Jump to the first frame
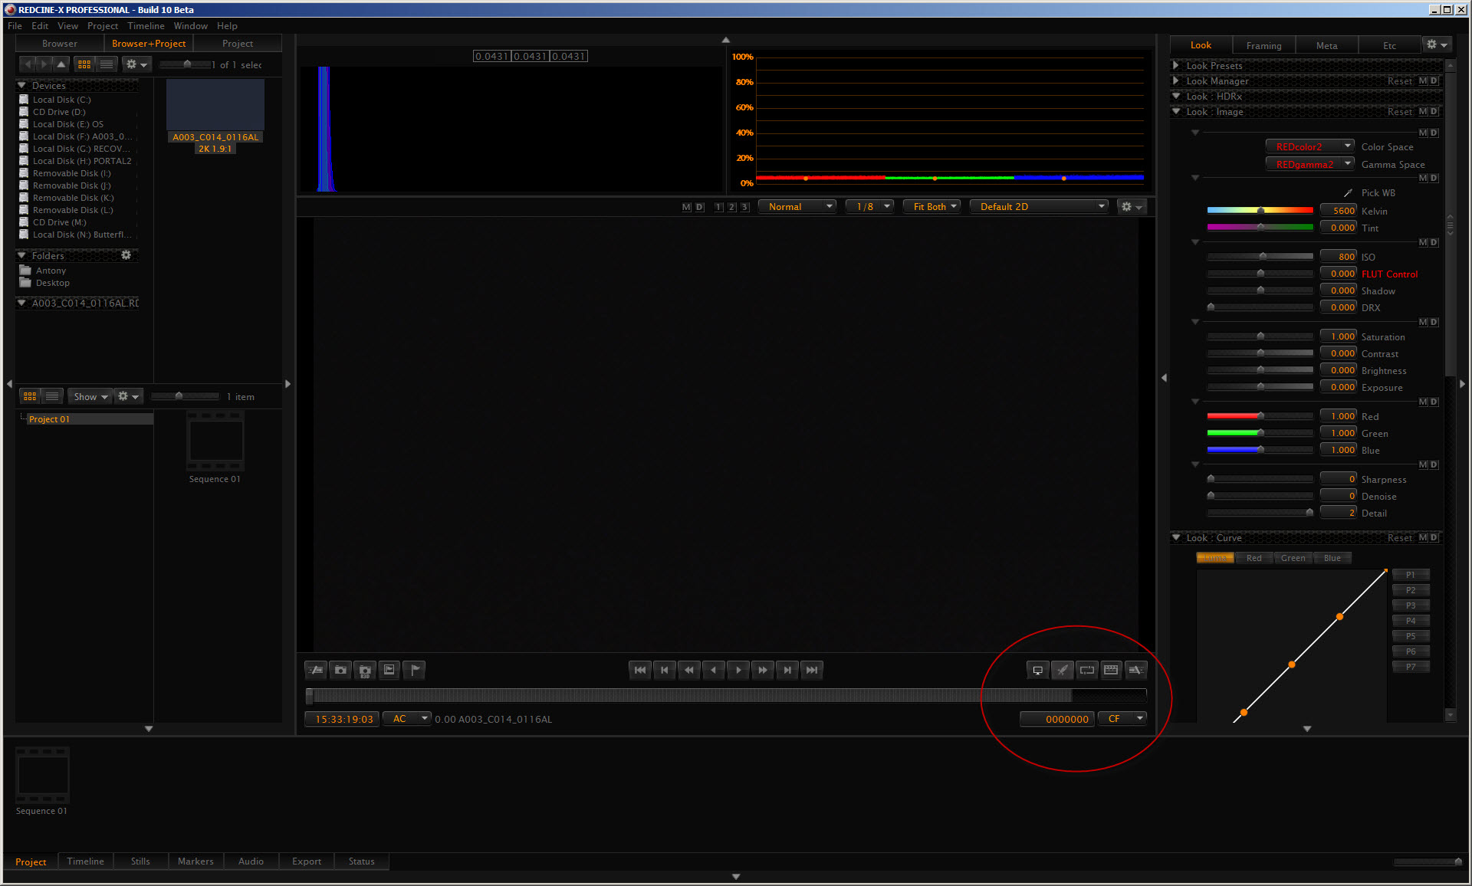The width and height of the screenshot is (1472, 886). tap(640, 670)
